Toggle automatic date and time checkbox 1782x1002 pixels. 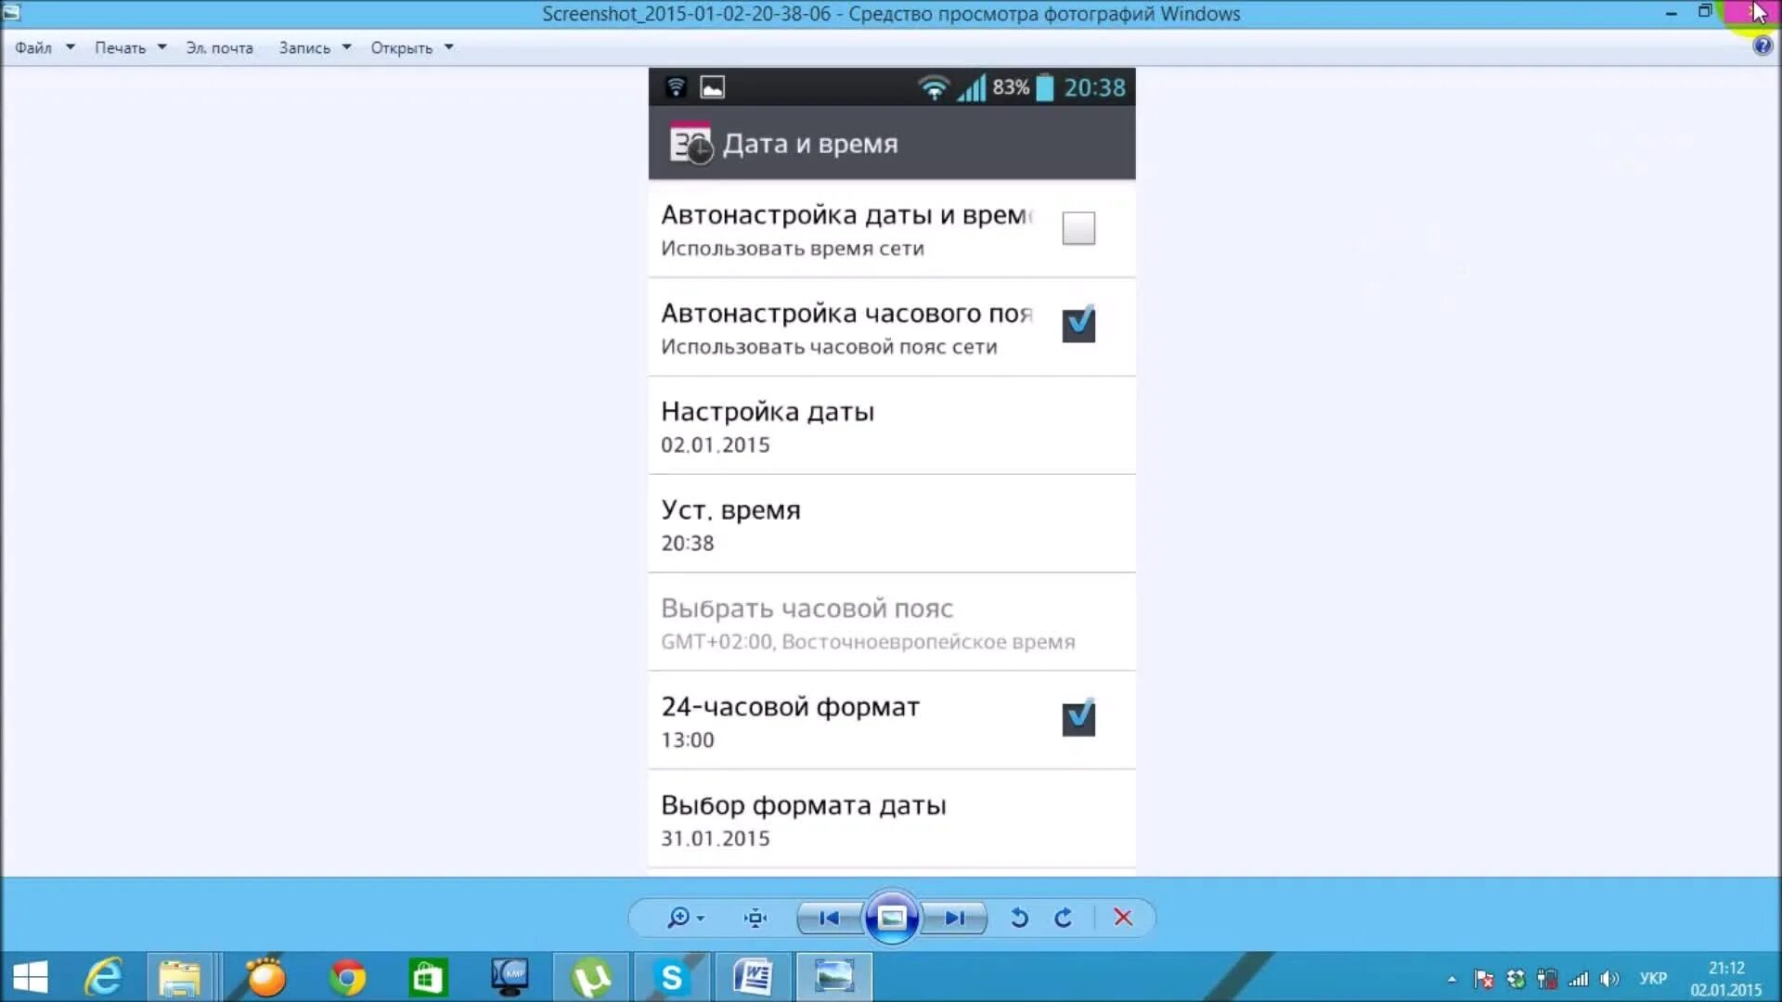pyautogui.click(x=1078, y=228)
